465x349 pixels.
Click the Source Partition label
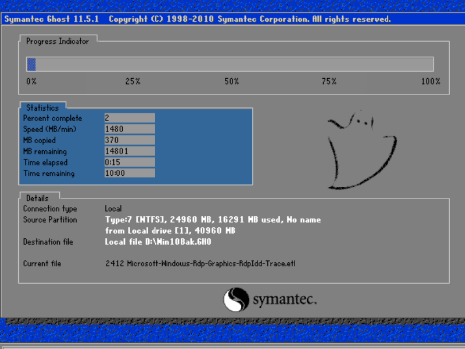(x=50, y=220)
